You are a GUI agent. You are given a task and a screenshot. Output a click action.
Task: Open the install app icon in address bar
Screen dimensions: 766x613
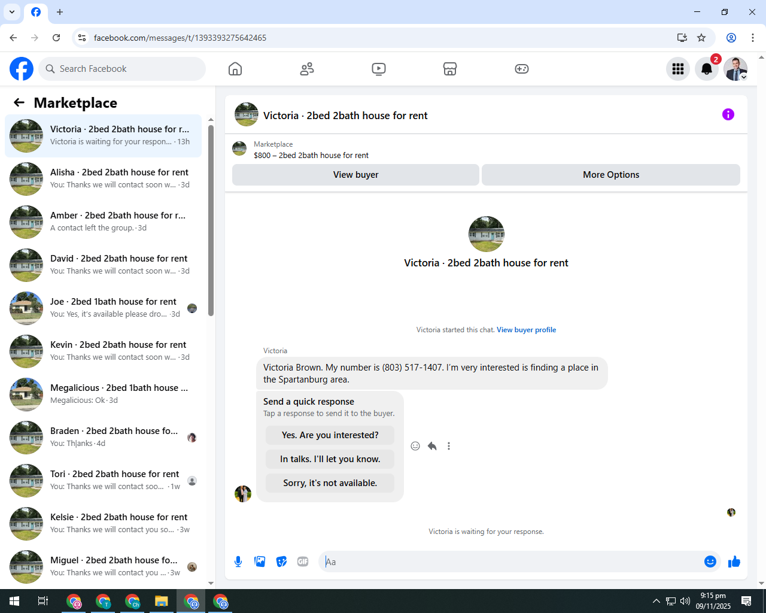pyautogui.click(x=682, y=38)
